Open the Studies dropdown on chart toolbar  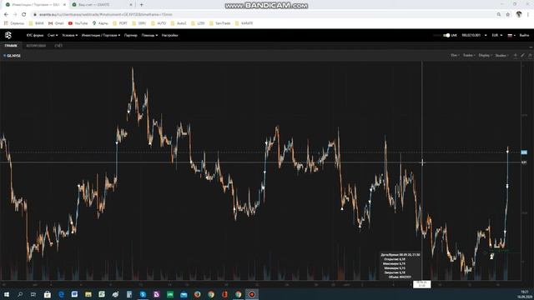pyautogui.click(x=501, y=55)
